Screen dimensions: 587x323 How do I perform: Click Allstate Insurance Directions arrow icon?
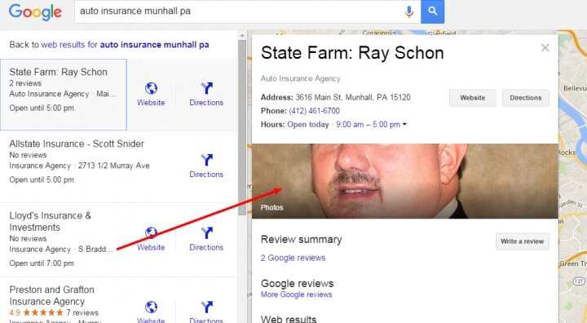[x=206, y=160]
